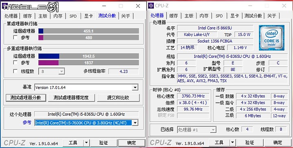Close the right CPU-Z window
Viewport: 293px width, 148px height.
point(284,6)
